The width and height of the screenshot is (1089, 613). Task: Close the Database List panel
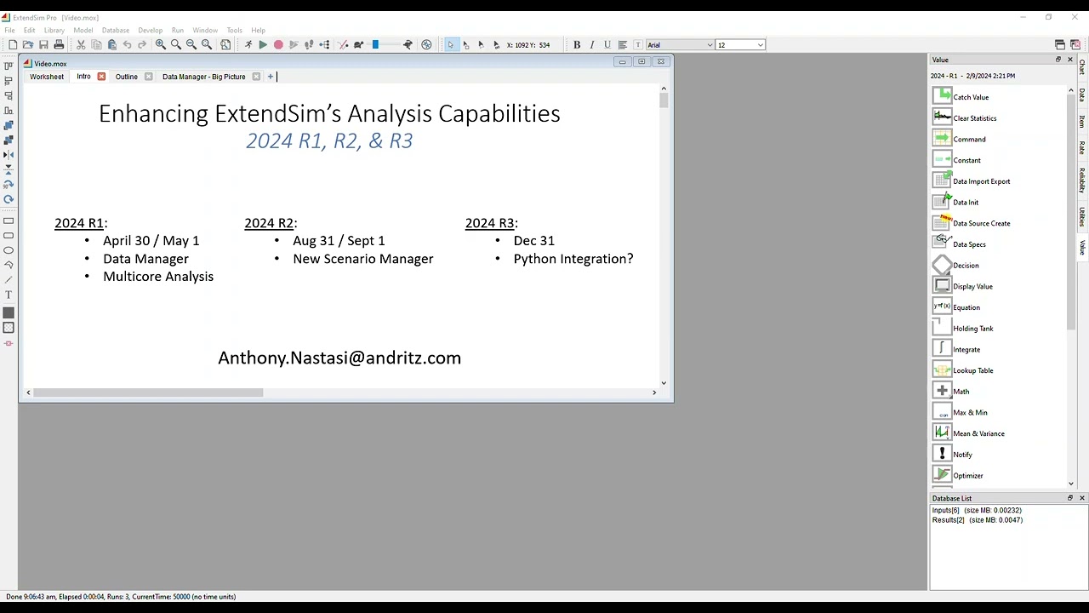coord(1081,498)
